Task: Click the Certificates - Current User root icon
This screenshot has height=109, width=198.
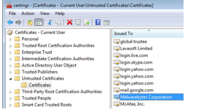Action: [x=10, y=32]
